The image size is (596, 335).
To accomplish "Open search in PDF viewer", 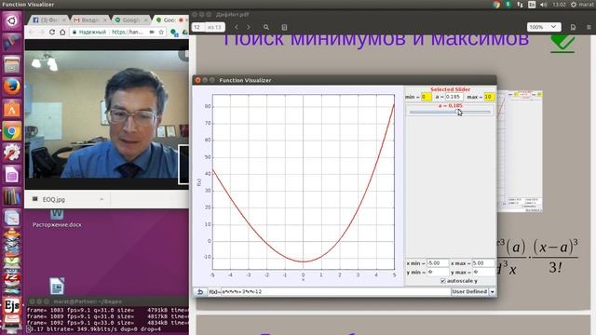I will coord(266,27).
